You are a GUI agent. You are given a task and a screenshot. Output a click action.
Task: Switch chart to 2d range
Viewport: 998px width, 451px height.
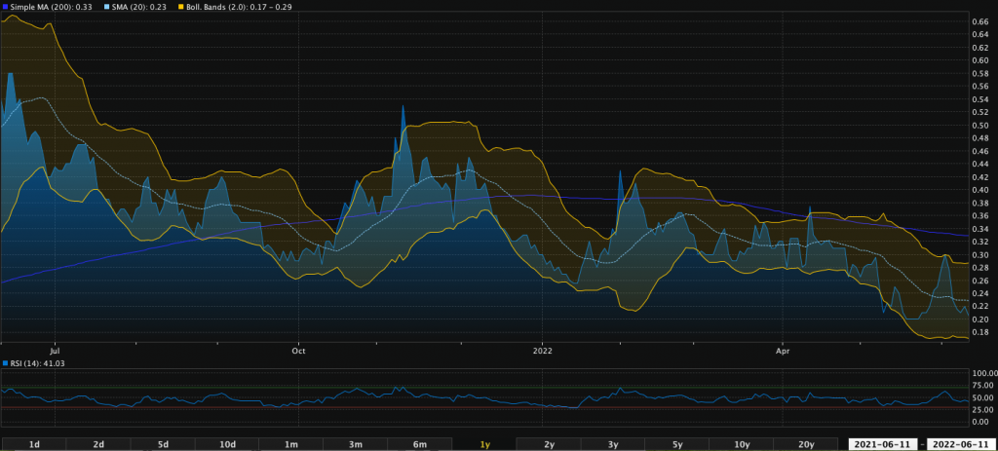(98, 444)
